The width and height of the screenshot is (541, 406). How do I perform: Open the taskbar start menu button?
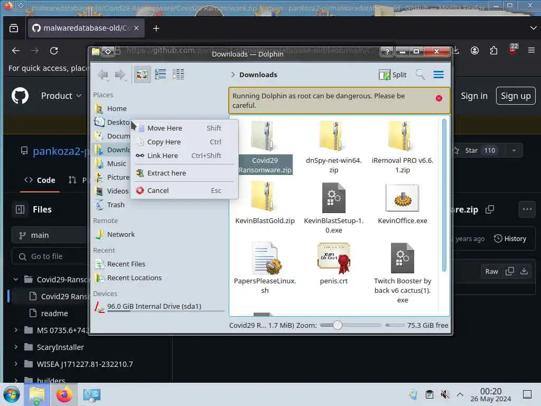[x=12, y=394]
